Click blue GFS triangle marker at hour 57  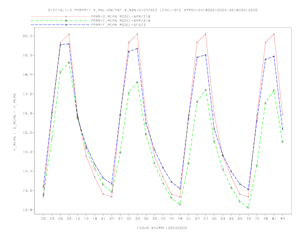(206, 55)
